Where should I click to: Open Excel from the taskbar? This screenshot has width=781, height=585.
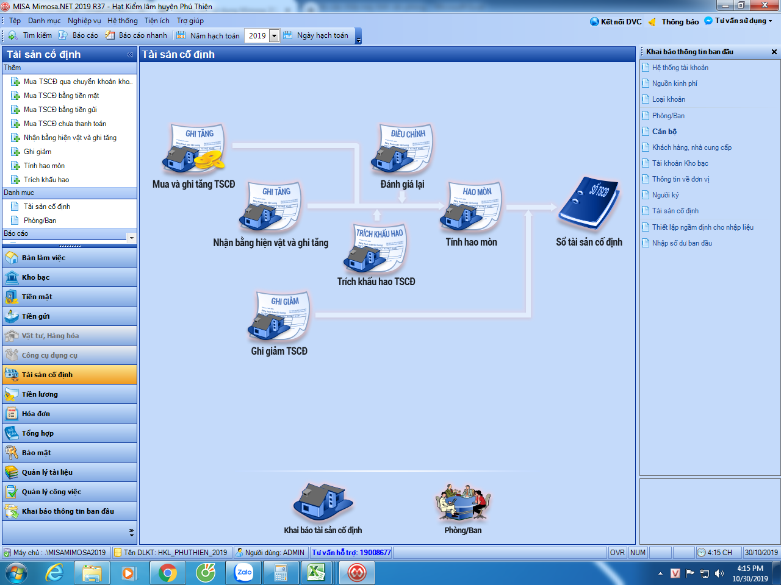[x=315, y=573]
